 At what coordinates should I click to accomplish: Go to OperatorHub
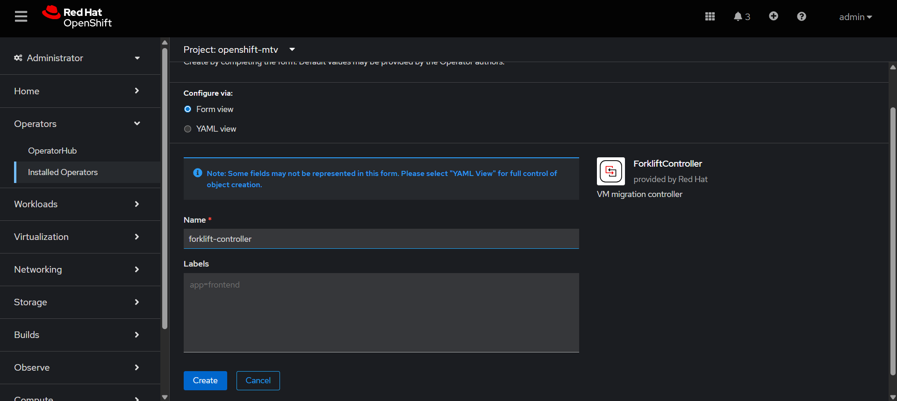coord(52,151)
